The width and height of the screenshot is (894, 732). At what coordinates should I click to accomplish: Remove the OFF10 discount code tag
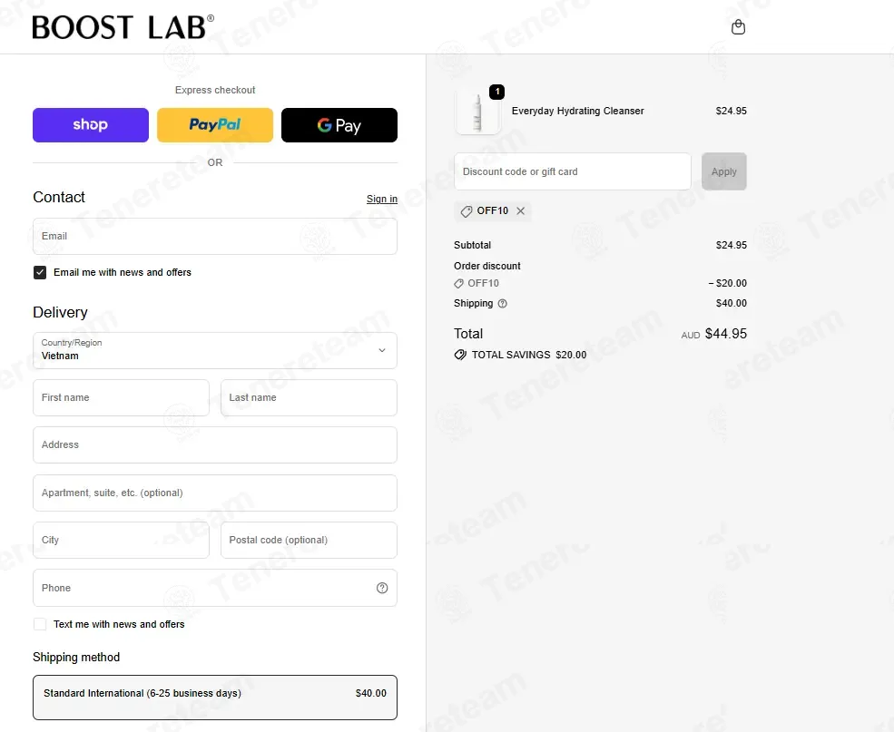pos(521,210)
